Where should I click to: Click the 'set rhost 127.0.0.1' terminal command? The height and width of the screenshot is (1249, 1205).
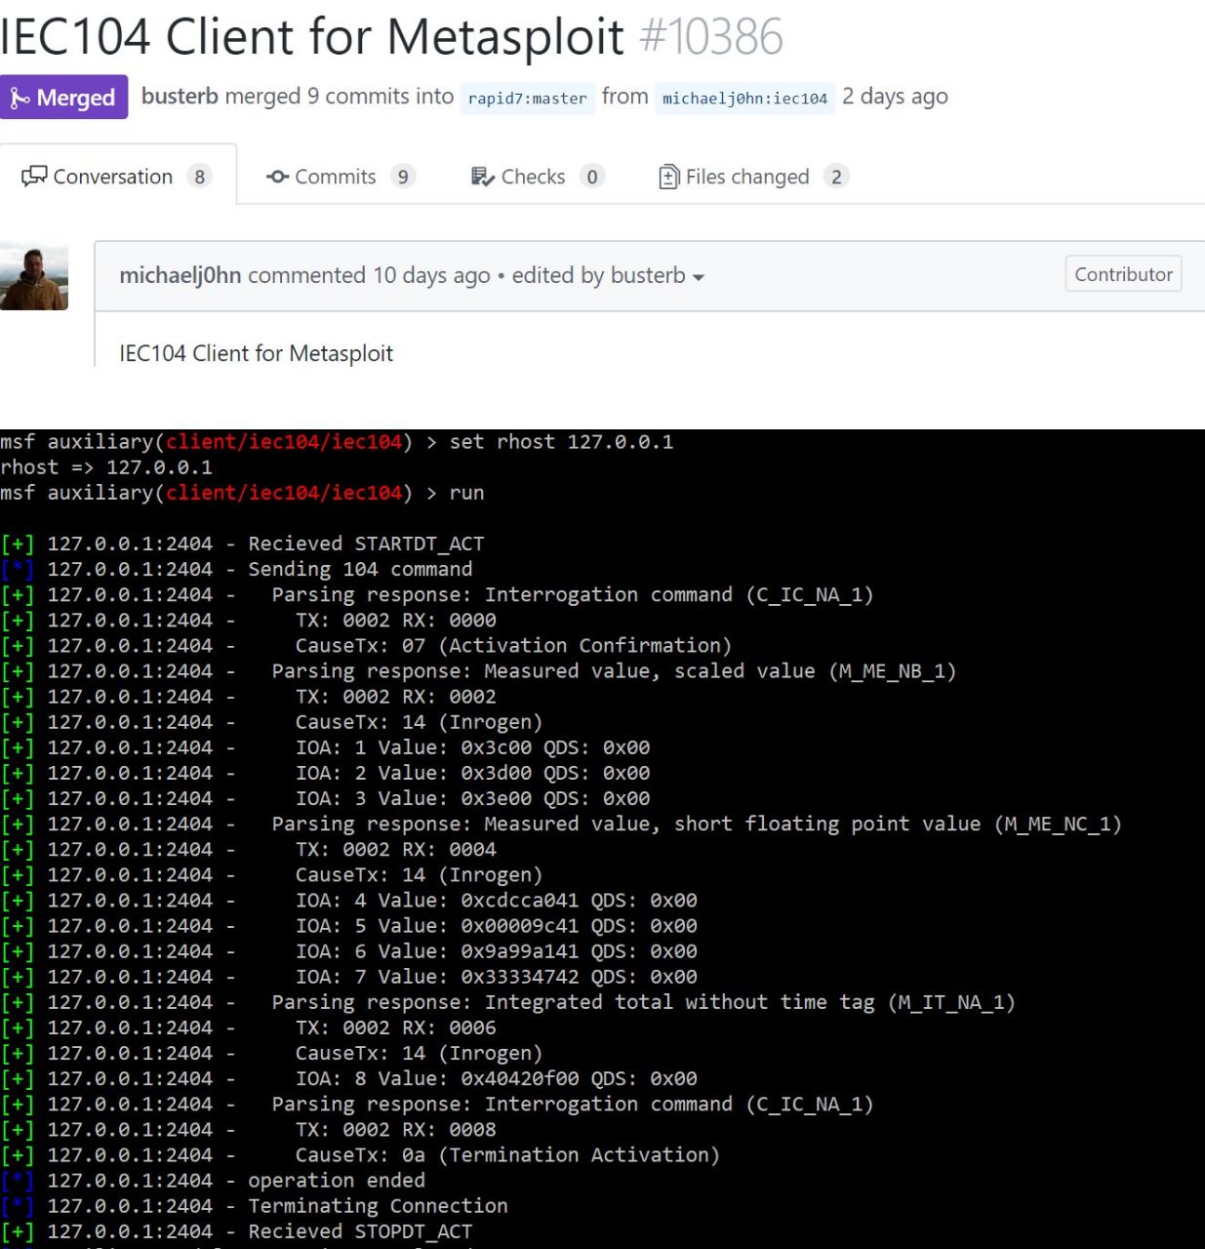pyautogui.click(x=561, y=442)
